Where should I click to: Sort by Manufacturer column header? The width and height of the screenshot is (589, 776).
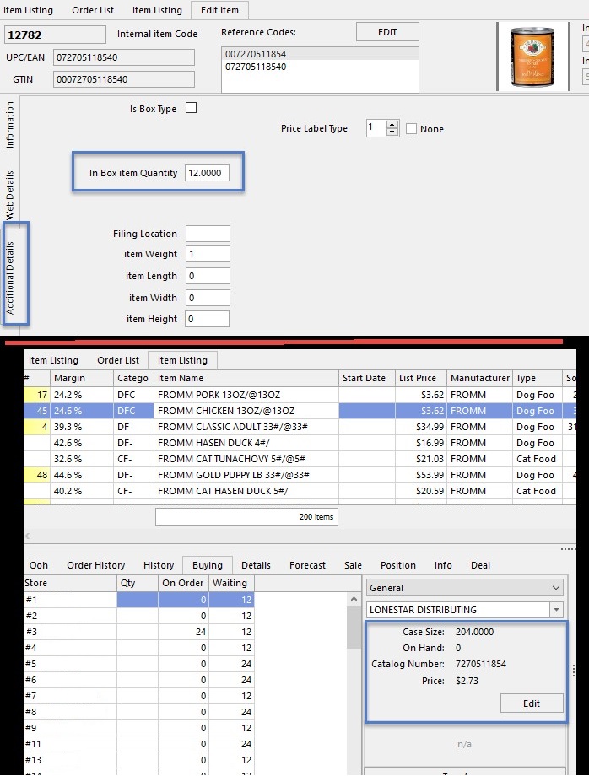[479, 378]
